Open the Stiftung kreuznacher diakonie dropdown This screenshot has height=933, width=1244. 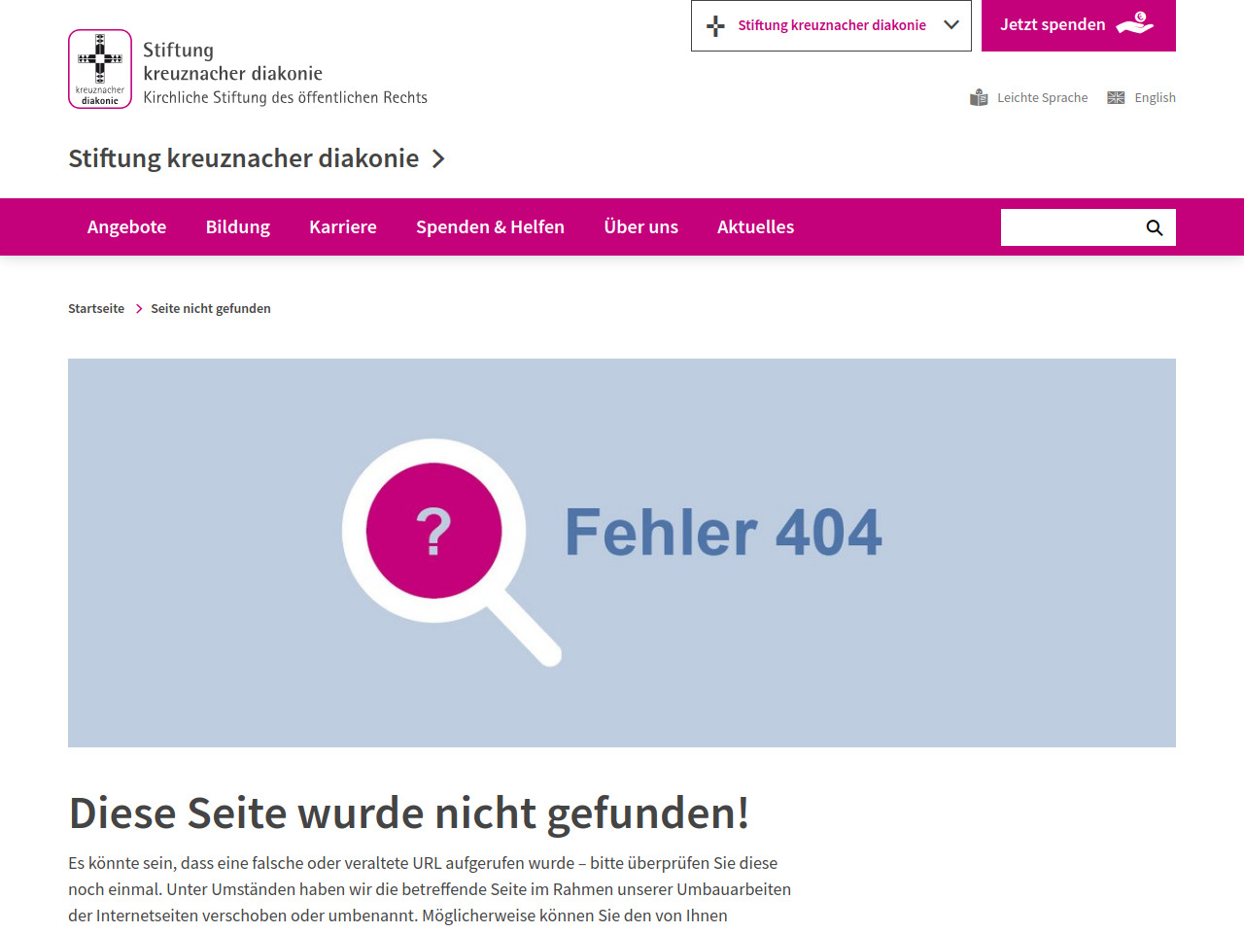[x=831, y=25]
